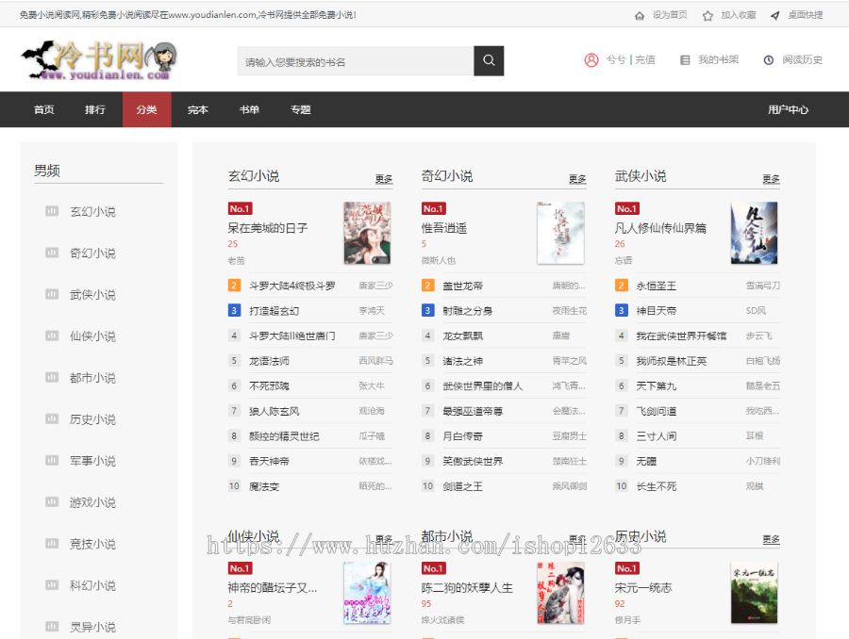Click the home icon for 设为首页
This screenshot has height=639, width=849.
tap(640, 15)
